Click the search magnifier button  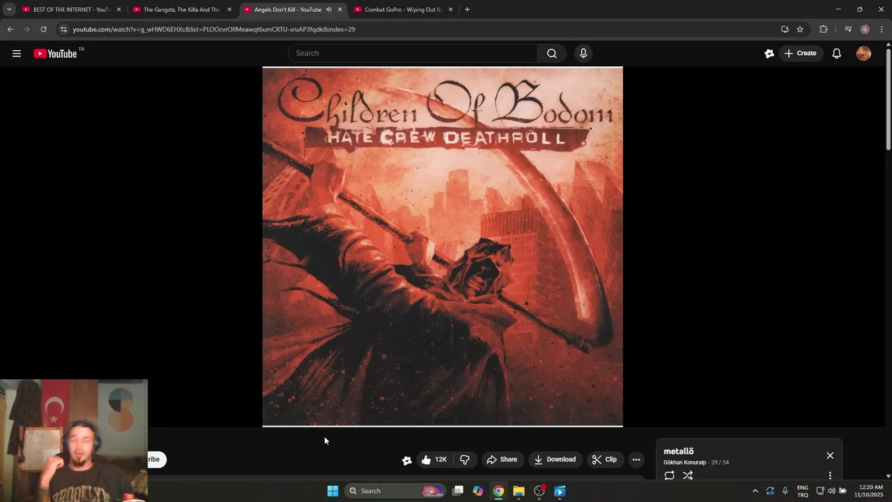[552, 53]
